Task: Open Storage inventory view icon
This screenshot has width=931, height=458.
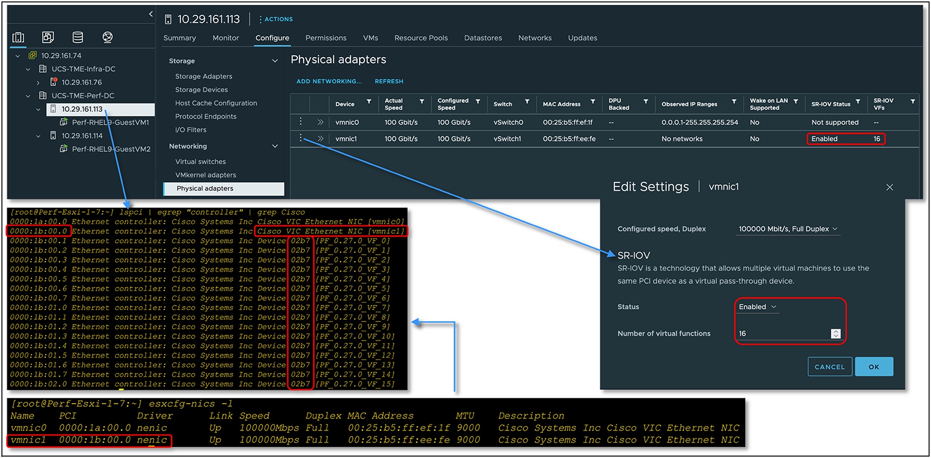Action: click(x=78, y=37)
